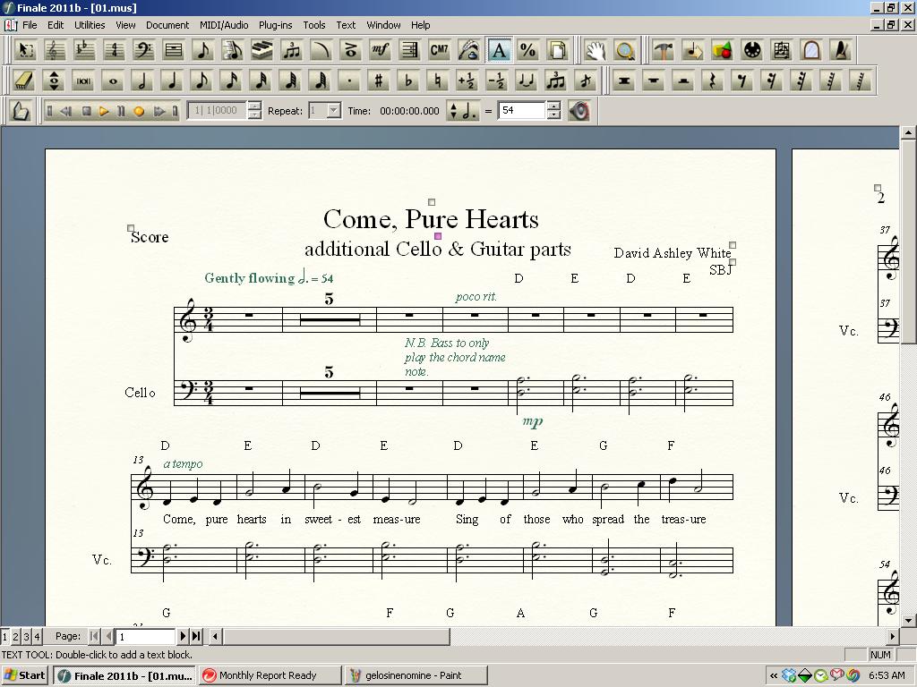
Task: Click the vertical scrollbar thumb
Action: 908,242
